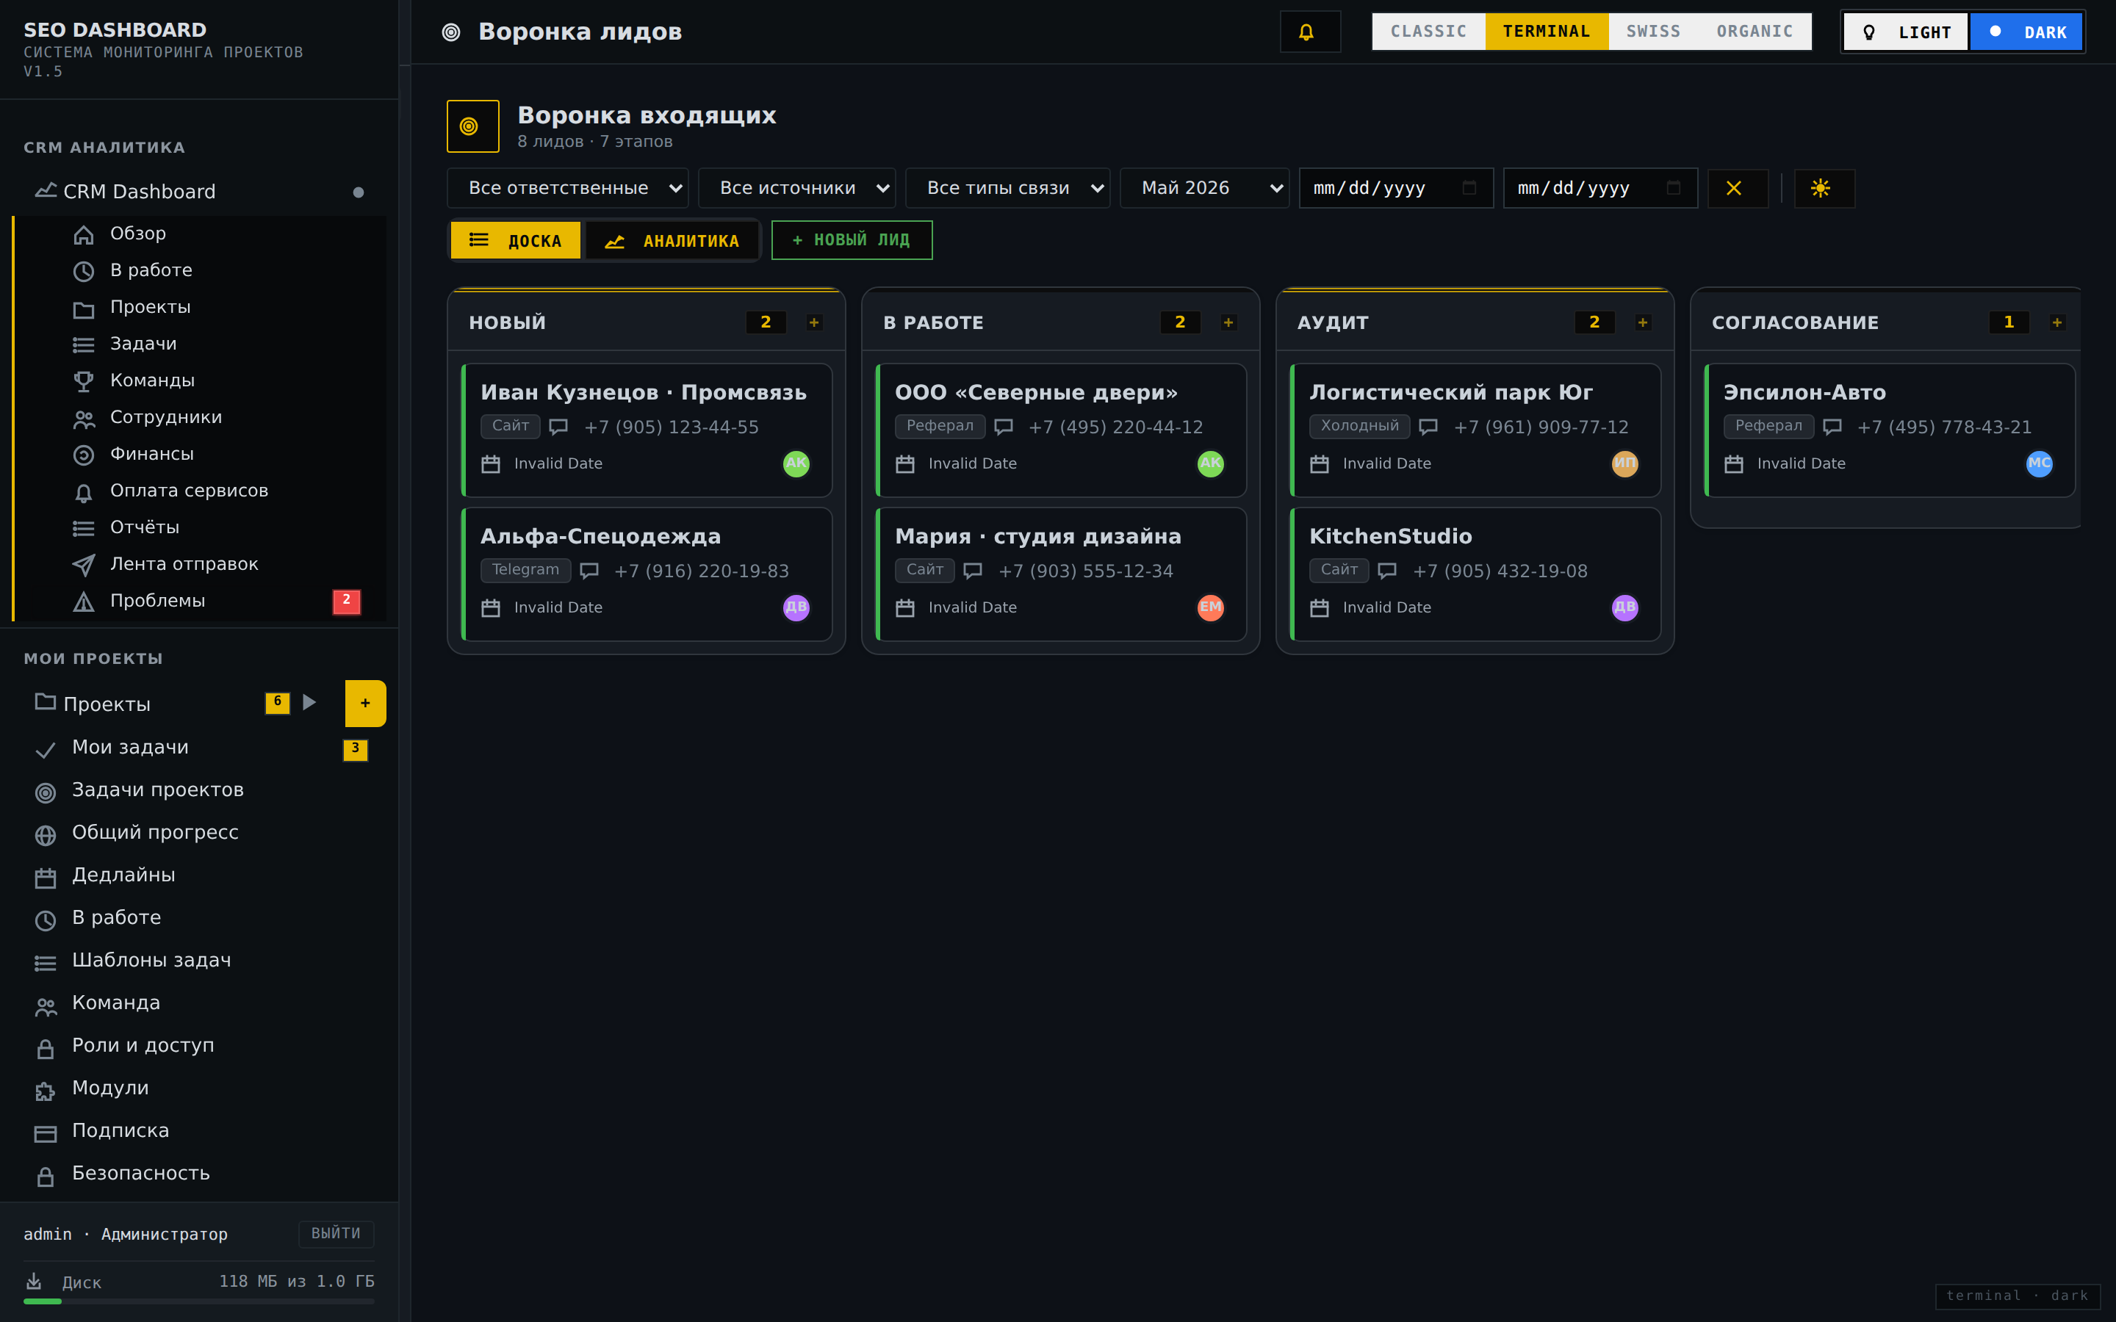Open the KitchenStudio lead card
Screen dimensions: 2116x1322
click(x=1476, y=574)
